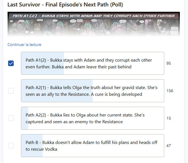188x163 pixels.
Task: Select the 'rescue Vodka' Path B option
Action: (93, 146)
